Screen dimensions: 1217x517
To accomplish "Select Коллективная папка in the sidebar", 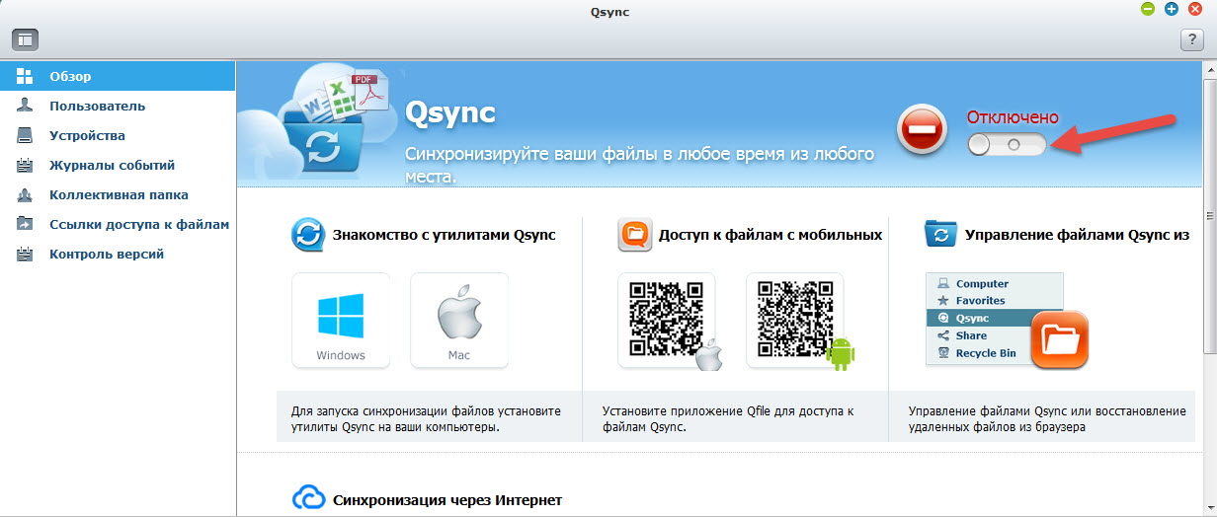I will tap(118, 194).
